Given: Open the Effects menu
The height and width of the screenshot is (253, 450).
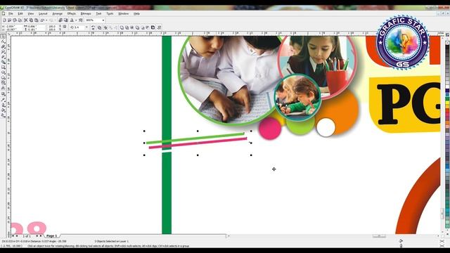Looking at the screenshot, I should point(72,13).
